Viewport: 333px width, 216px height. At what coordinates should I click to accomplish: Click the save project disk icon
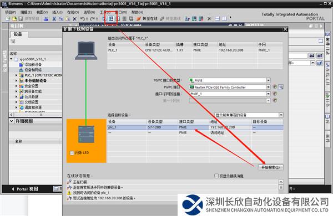point(21,19)
